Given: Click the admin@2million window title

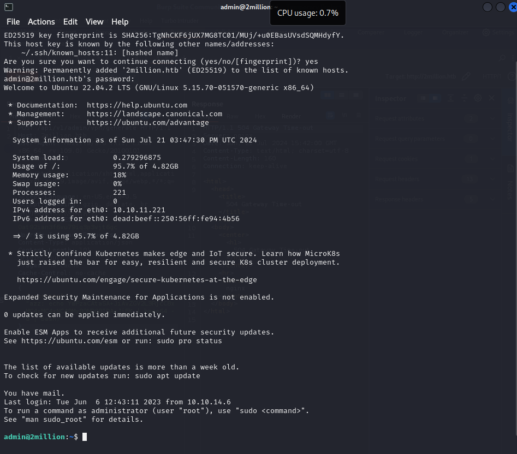Looking at the screenshot, I should (x=245, y=7).
